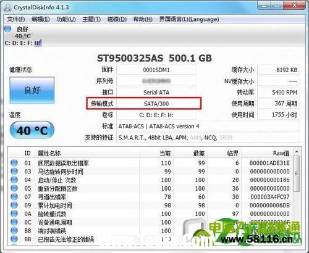Click raw value 000001ADE31E

click(269, 163)
